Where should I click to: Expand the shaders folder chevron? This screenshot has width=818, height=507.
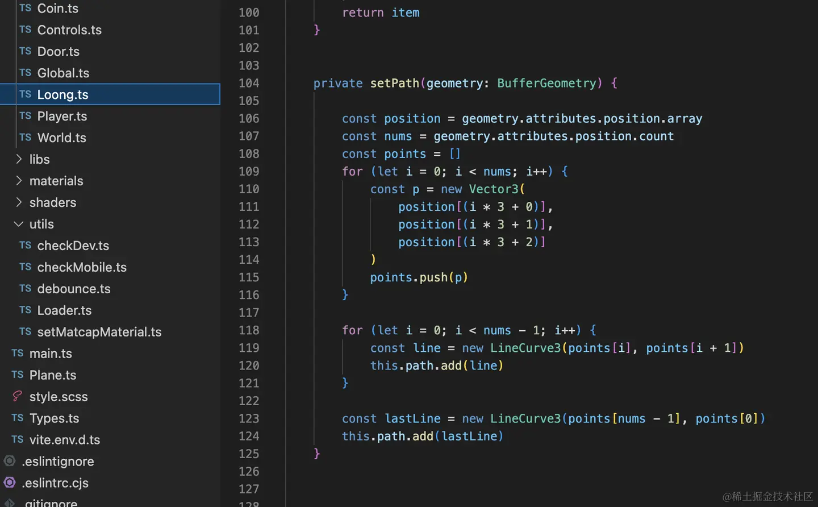[x=19, y=202]
